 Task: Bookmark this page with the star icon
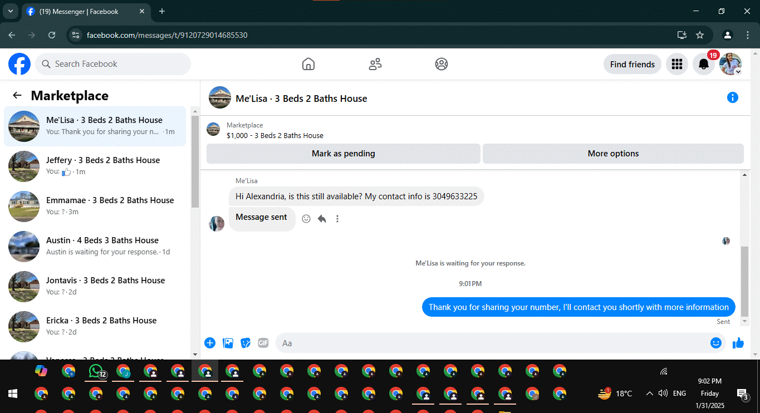700,35
